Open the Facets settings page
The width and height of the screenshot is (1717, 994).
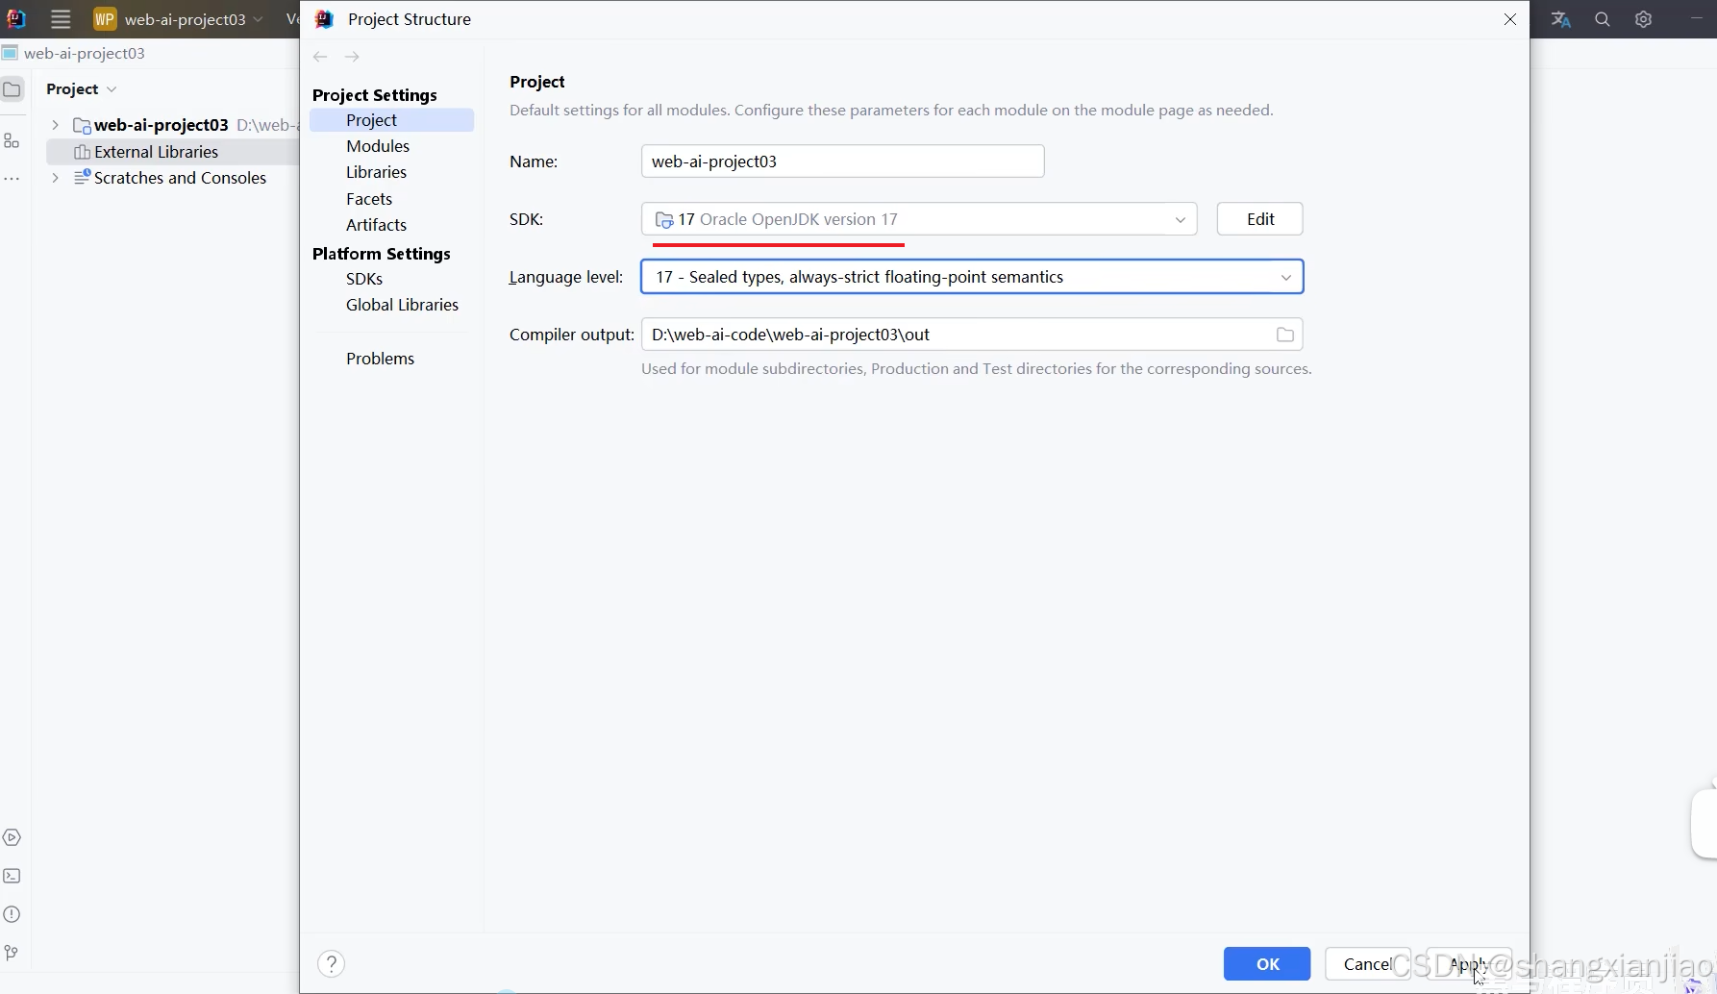pos(369,199)
